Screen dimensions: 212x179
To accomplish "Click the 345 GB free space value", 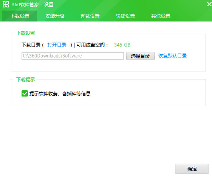I will (x=122, y=45).
